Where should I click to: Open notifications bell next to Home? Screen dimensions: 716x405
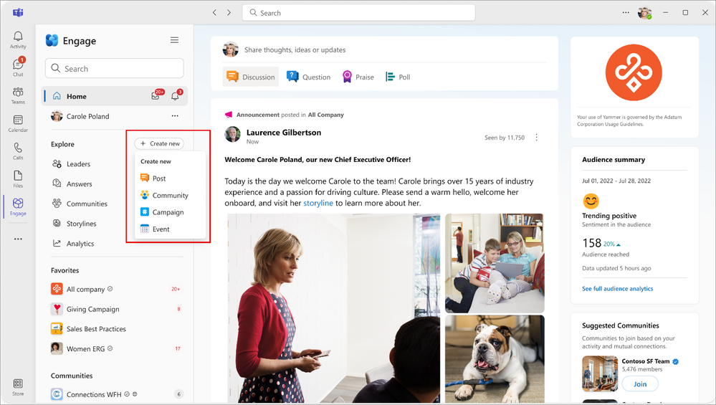tap(176, 95)
